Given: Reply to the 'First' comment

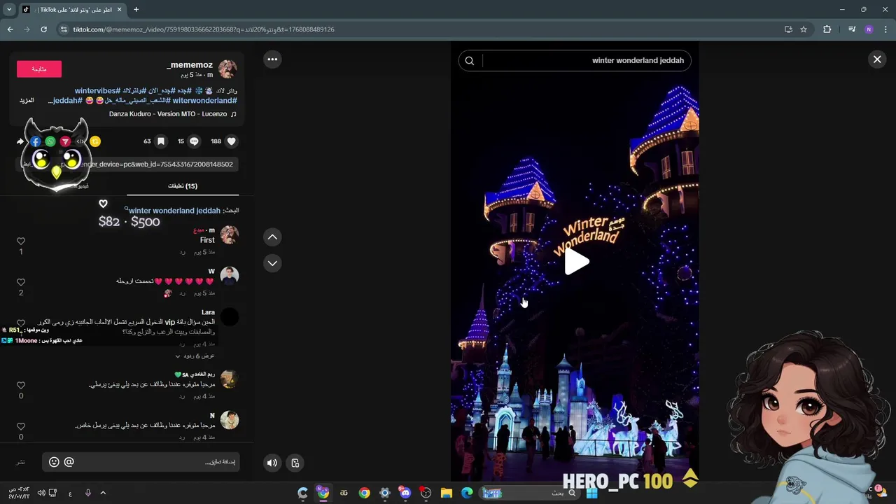Looking at the screenshot, I should pyautogui.click(x=182, y=251).
